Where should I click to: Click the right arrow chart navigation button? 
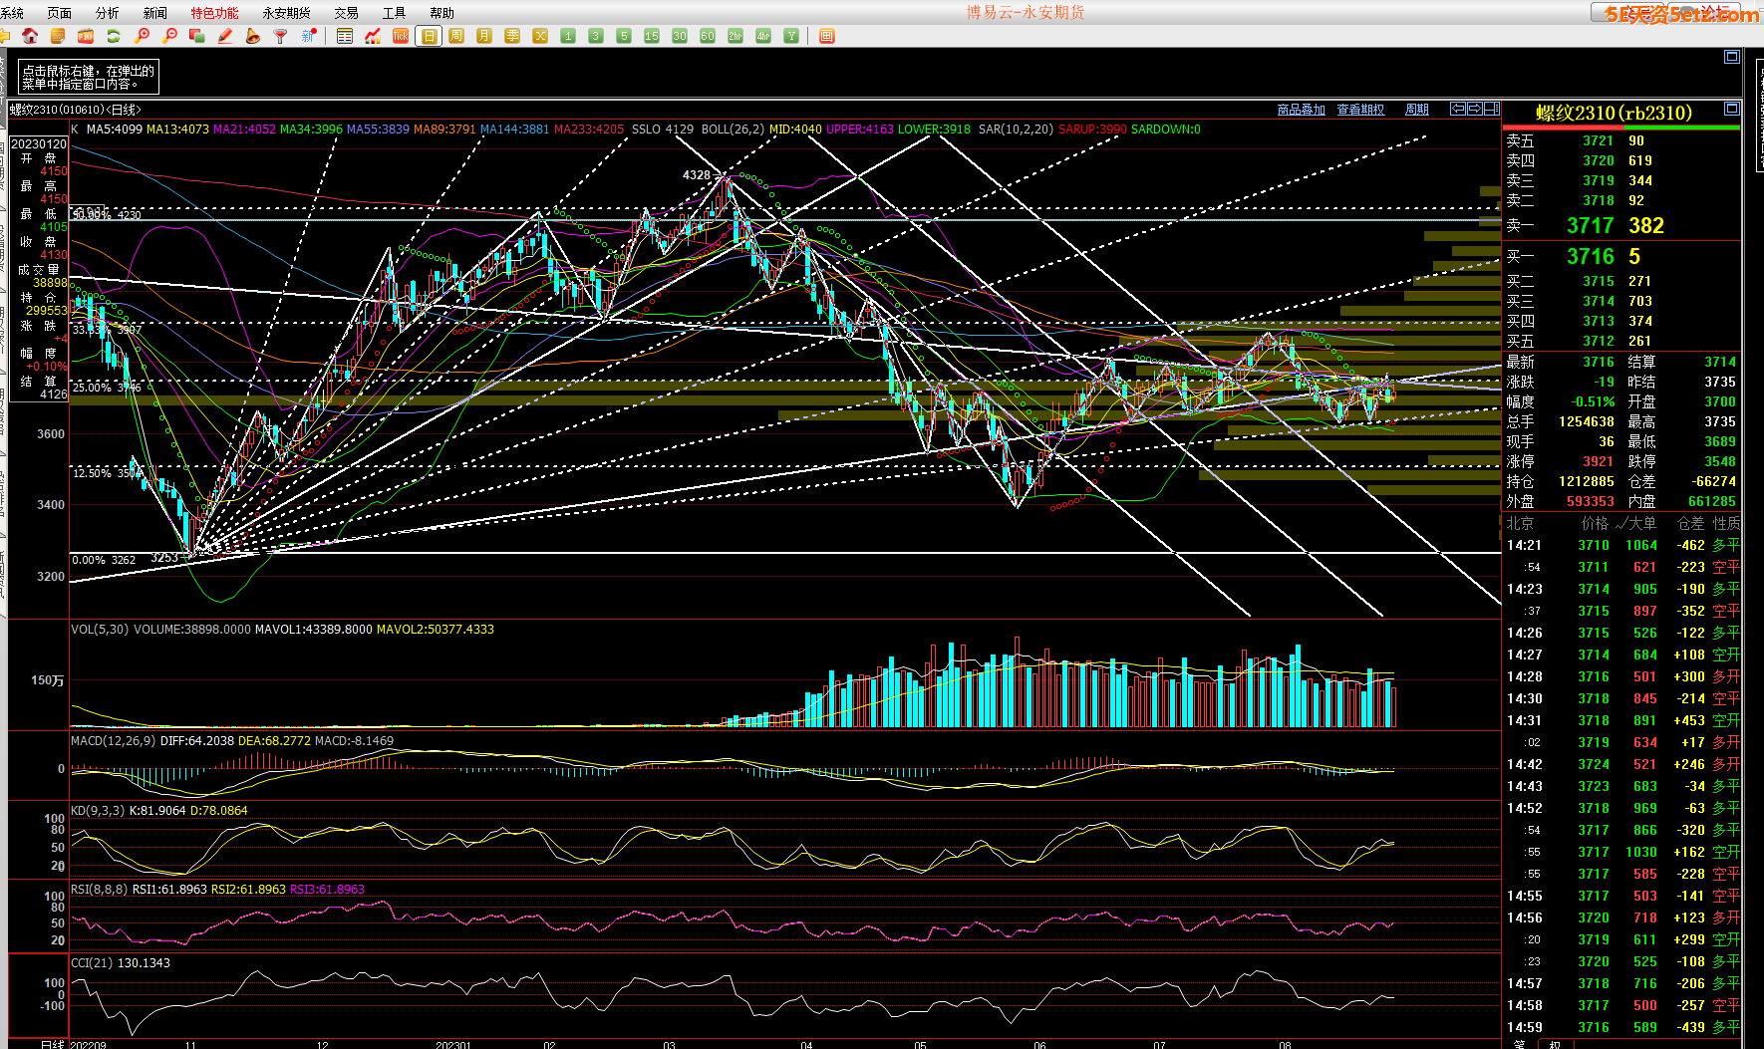1475,109
